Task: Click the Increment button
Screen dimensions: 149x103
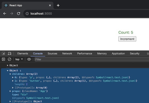Action: tap(127, 39)
